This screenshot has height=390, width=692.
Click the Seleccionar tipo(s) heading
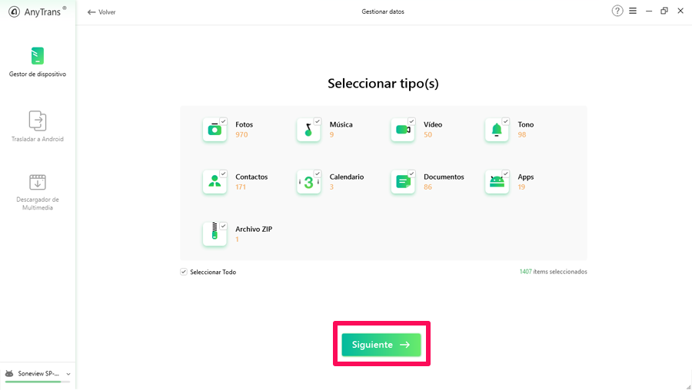(x=383, y=83)
